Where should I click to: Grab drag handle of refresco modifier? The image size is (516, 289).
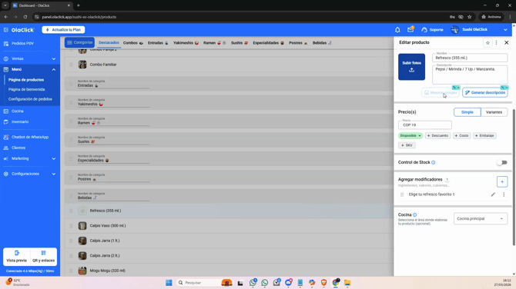pos(402,194)
